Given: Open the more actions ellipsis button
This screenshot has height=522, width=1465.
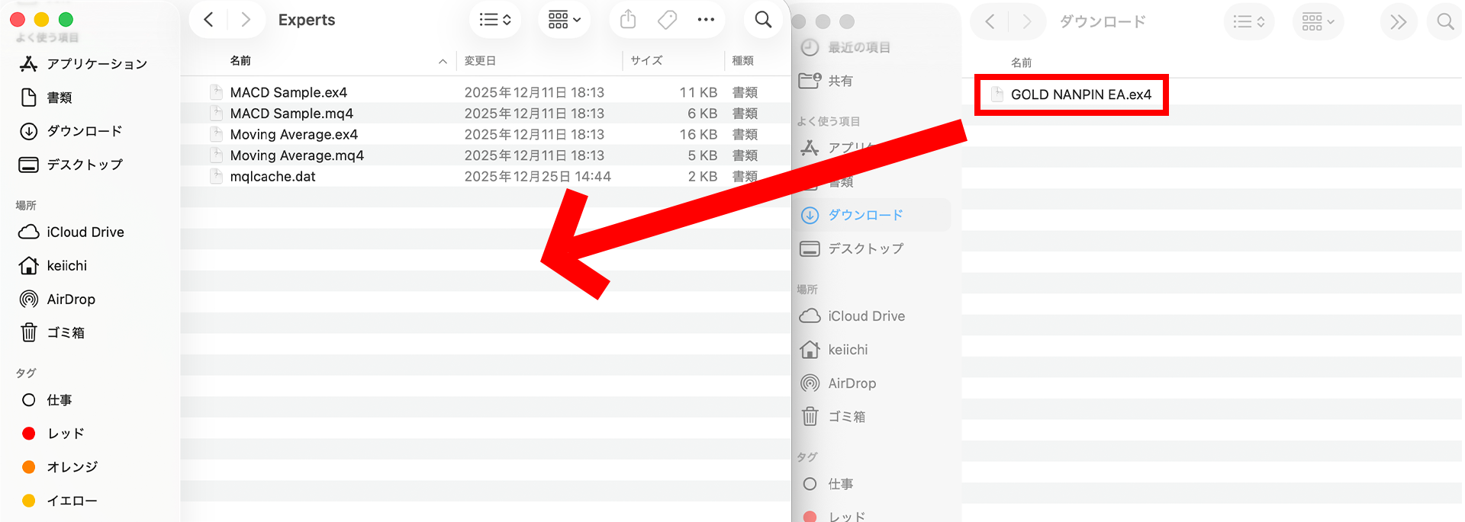Looking at the screenshot, I should [706, 20].
